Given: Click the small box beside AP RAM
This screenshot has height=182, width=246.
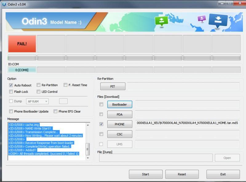Looking at the screenshot, I should [63, 101].
